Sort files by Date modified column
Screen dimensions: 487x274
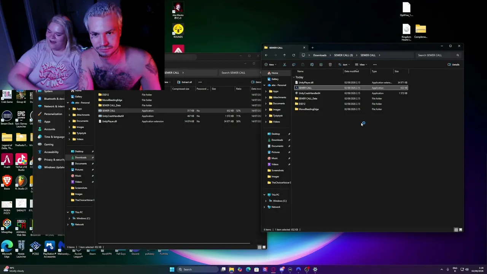click(x=352, y=72)
